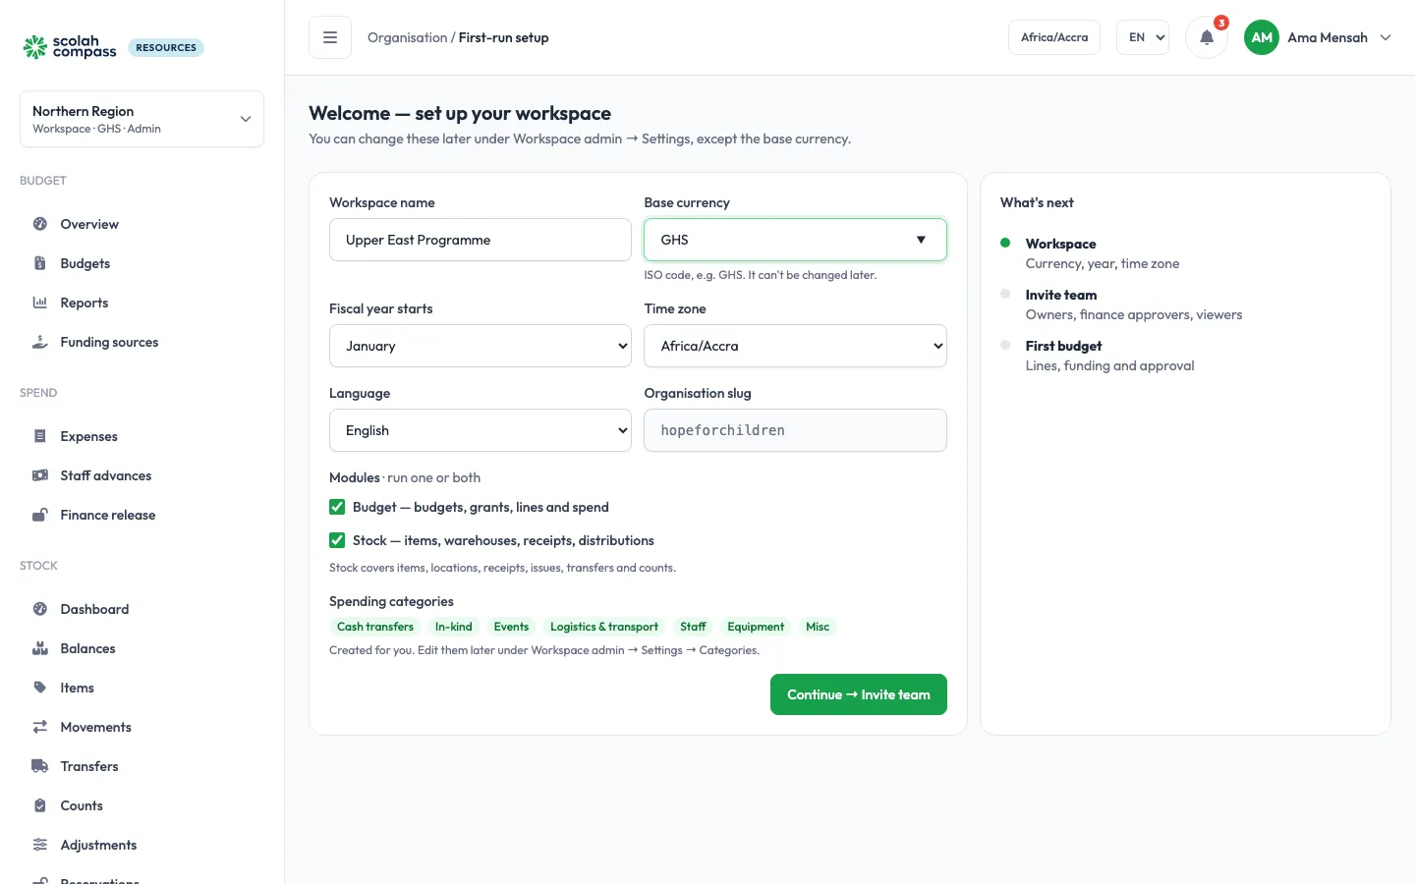This screenshot has height=884, width=1415.
Task: Click the Overview gauge icon
Action: click(x=40, y=224)
